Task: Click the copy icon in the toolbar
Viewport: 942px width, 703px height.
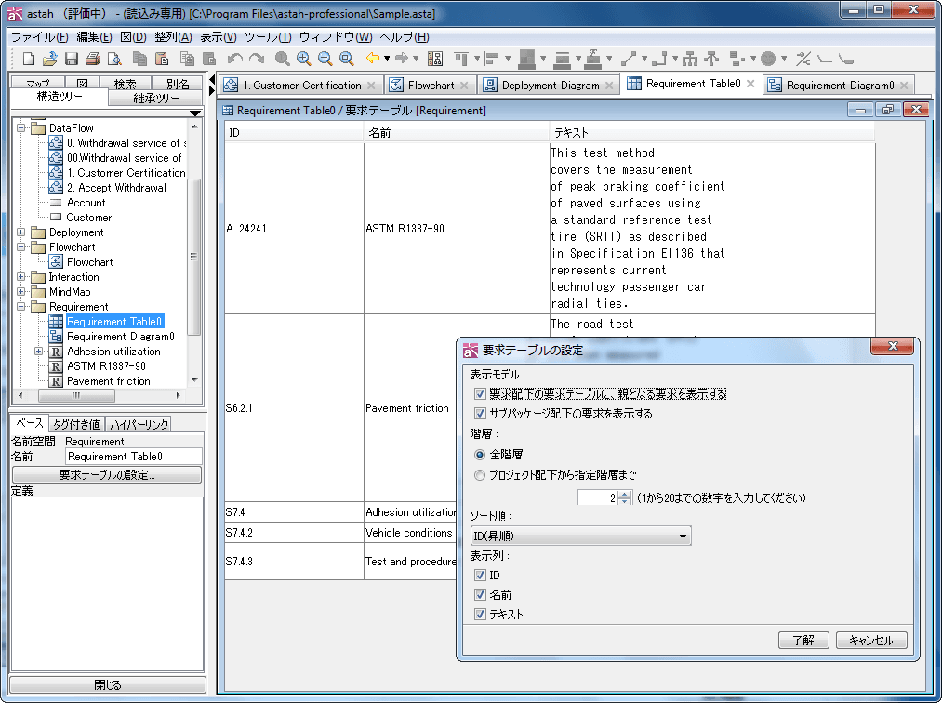Action: pyautogui.click(x=139, y=59)
